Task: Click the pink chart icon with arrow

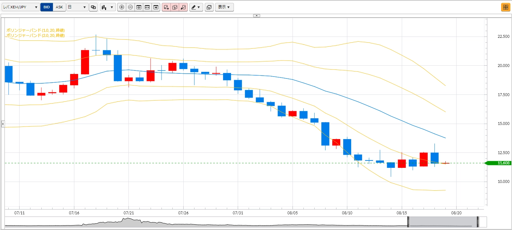Action: [183, 7]
